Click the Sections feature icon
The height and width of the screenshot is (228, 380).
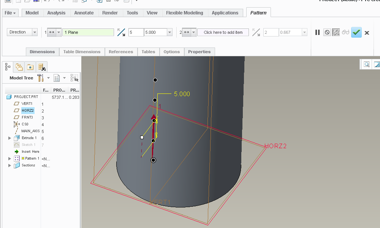16,165
